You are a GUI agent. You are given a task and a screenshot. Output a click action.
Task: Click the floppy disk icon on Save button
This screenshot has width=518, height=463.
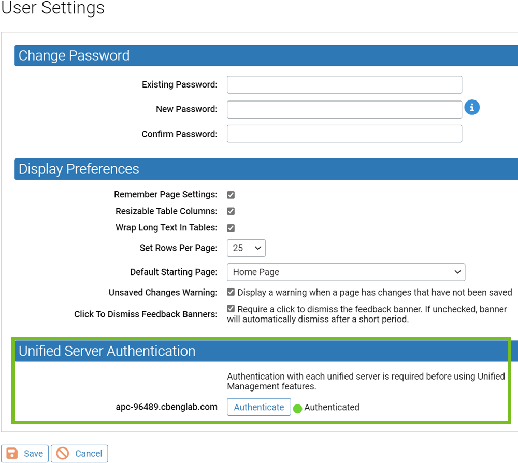pos(11,453)
